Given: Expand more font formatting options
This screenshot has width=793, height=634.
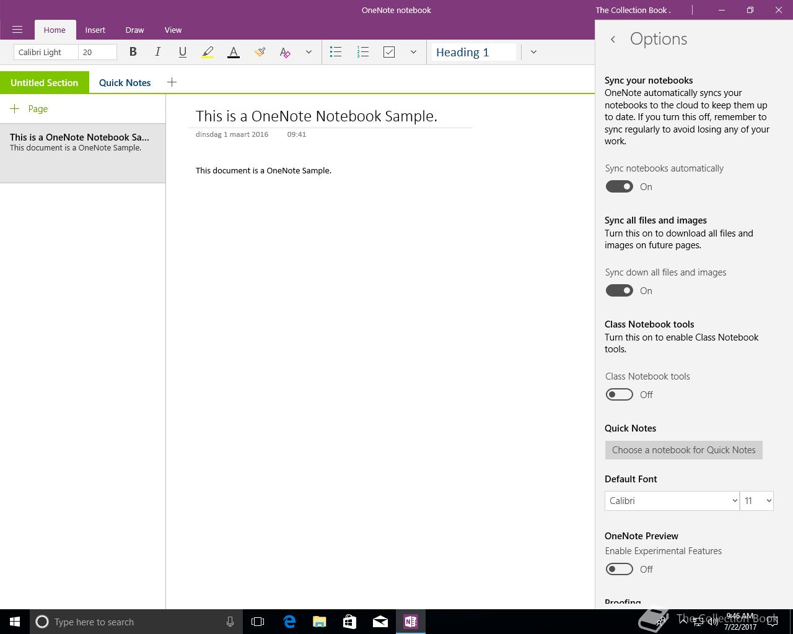Looking at the screenshot, I should [309, 52].
